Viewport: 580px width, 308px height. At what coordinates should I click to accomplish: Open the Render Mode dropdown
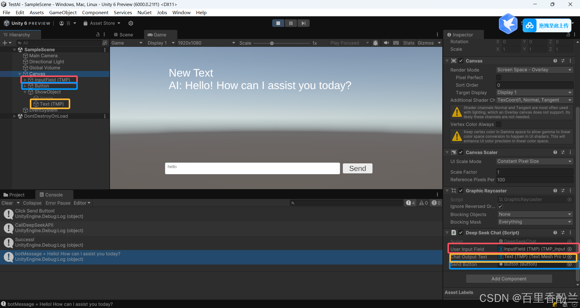534,70
